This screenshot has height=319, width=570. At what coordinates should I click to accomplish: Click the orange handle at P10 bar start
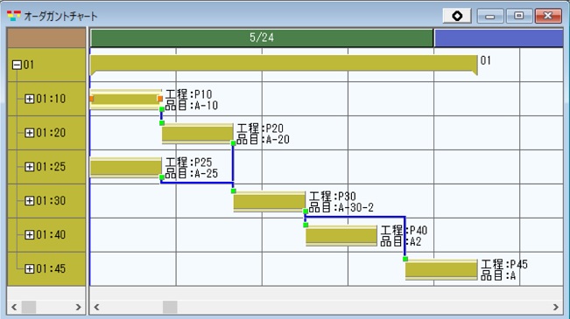(x=92, y=99)
